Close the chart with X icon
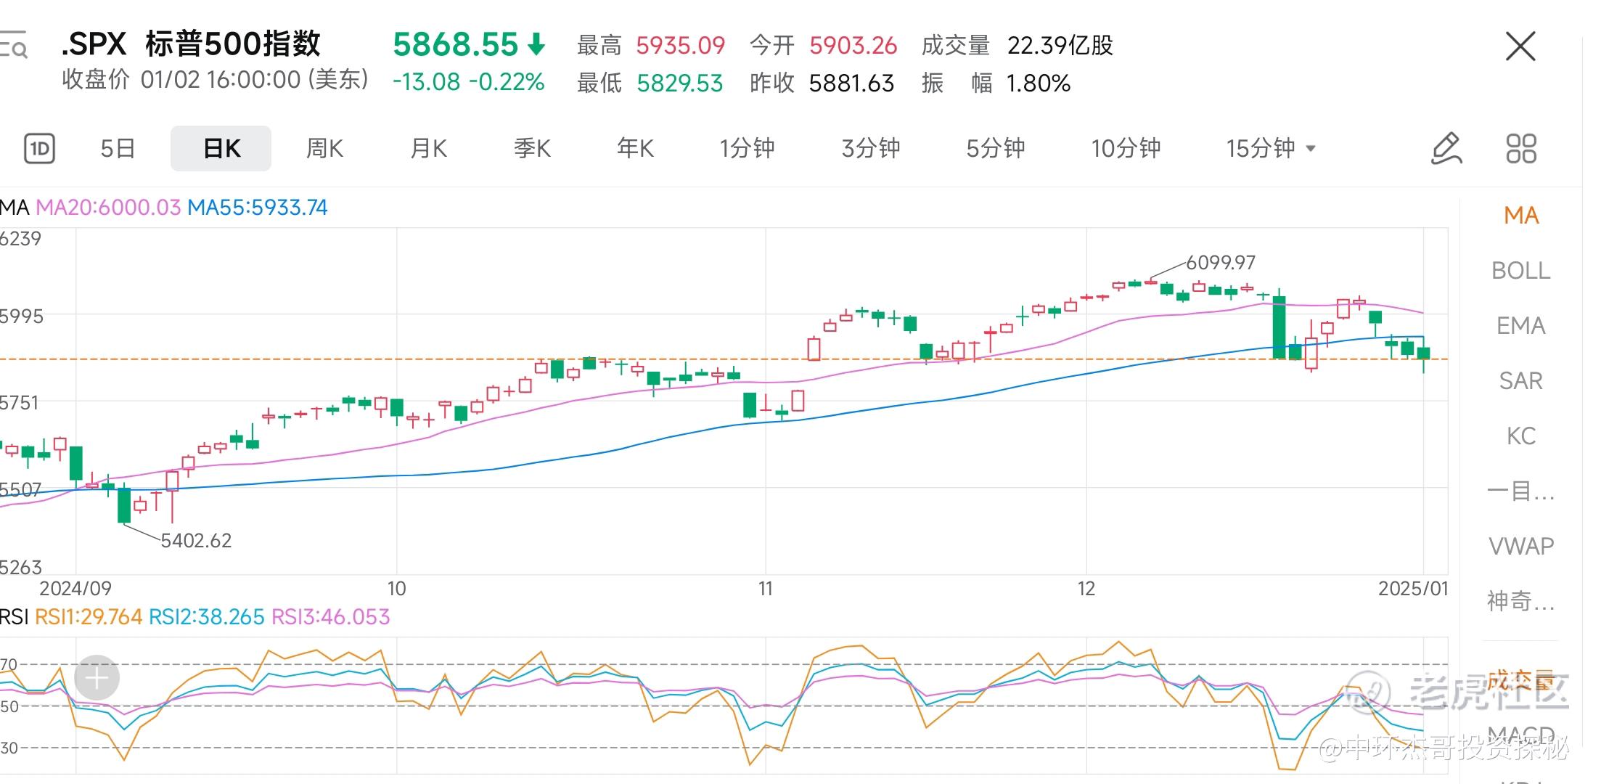Viewport: 1601px width, 784px height. pos(1520,46)
